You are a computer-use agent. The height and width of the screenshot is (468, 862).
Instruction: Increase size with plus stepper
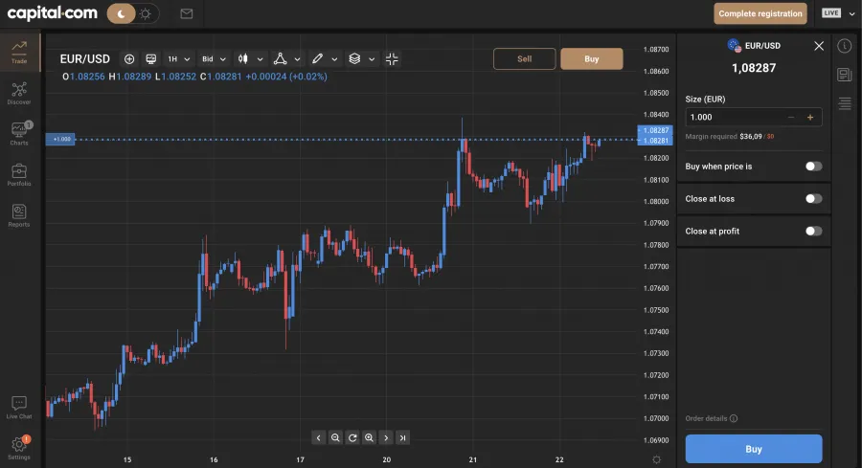coord(809,117)
